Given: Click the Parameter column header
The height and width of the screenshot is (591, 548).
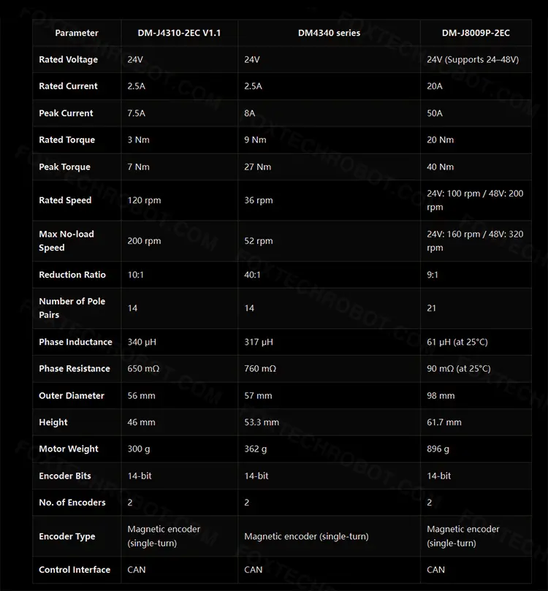Looking at the screenshot, I should click(x=77, y=33).
